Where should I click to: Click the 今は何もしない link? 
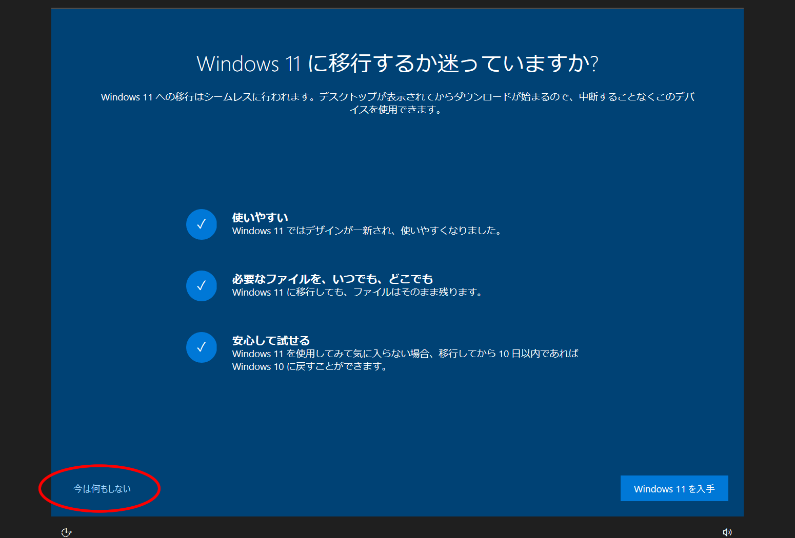(x=102, y=489)
